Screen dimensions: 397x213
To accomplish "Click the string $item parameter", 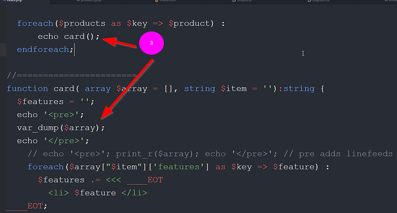I will coord(215,88).
